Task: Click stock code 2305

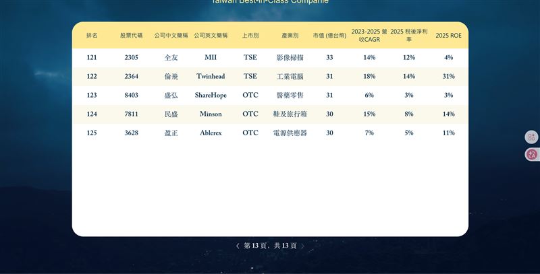Action: (131, 57)
